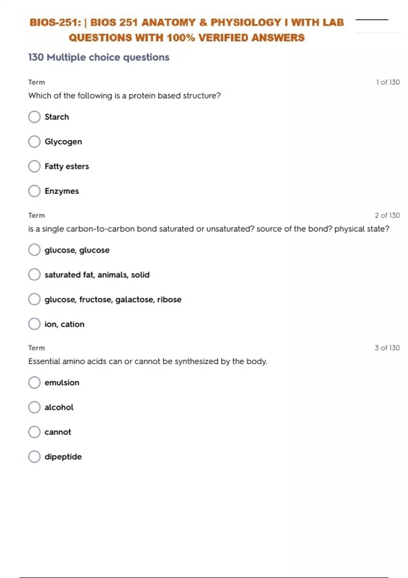Pick the dipeptide radio option
This screenshot has width=408, height=578.
point(34,457)
